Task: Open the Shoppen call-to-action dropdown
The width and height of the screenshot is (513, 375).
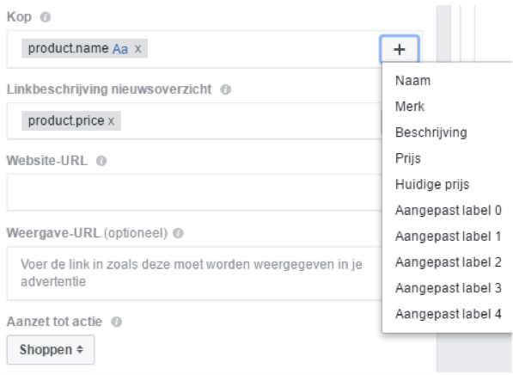Action: [51, 349]
